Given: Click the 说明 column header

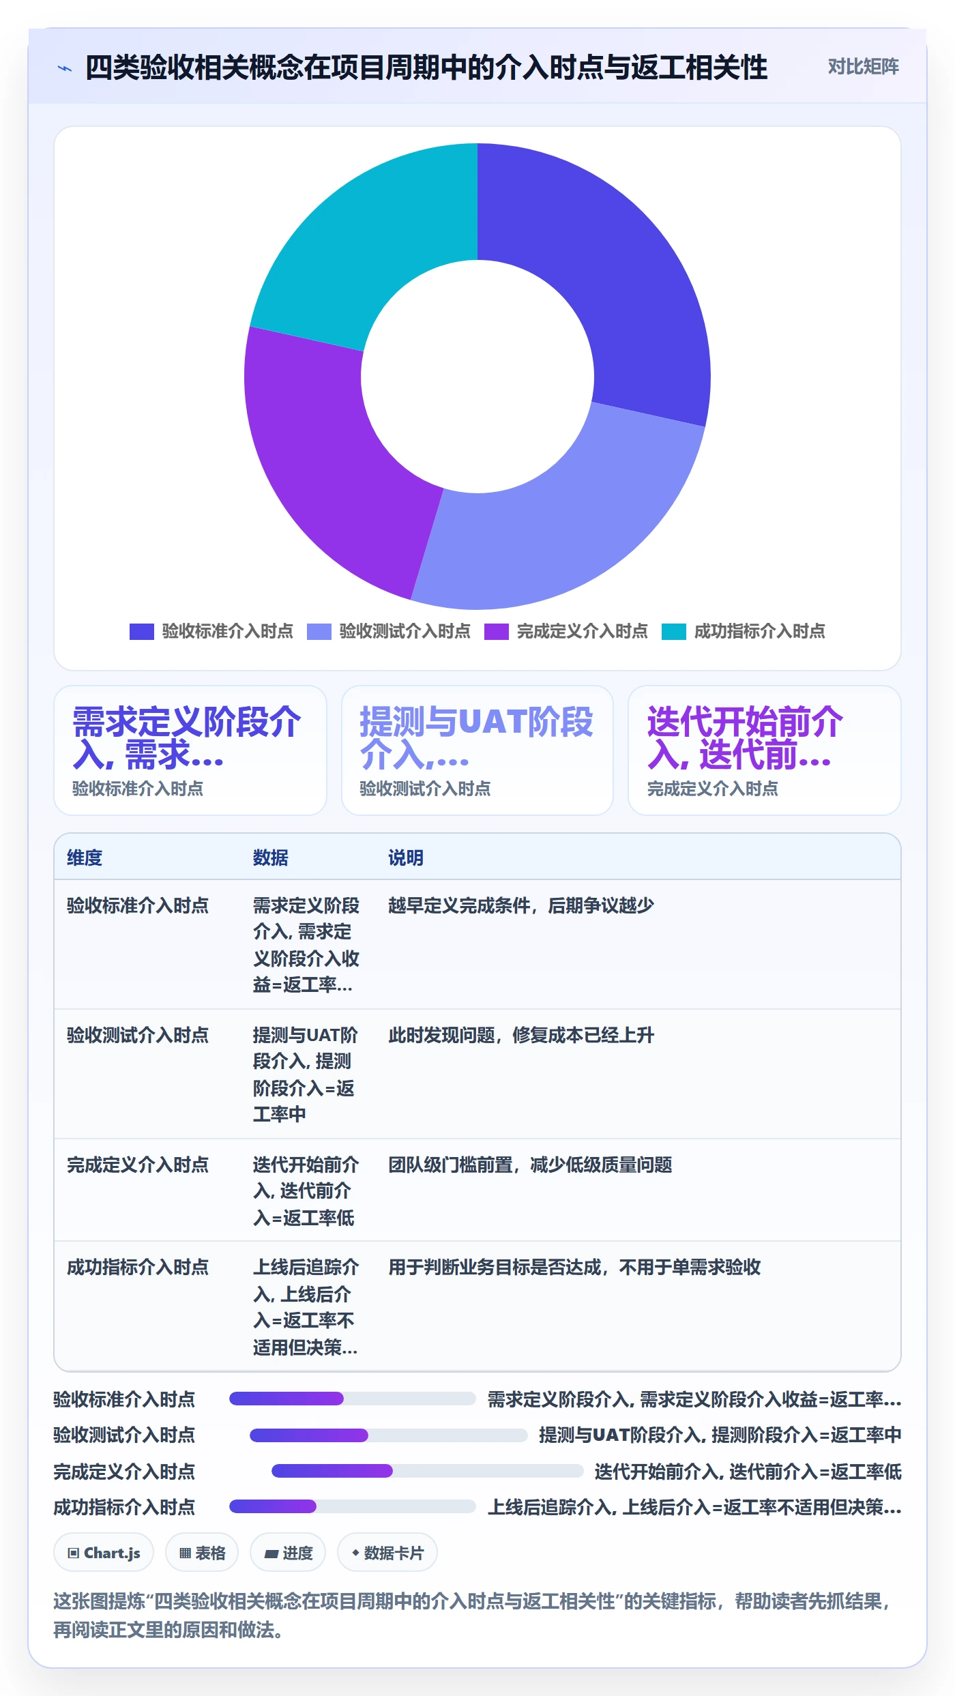Looking at the screenshot, I should [406, 858].
